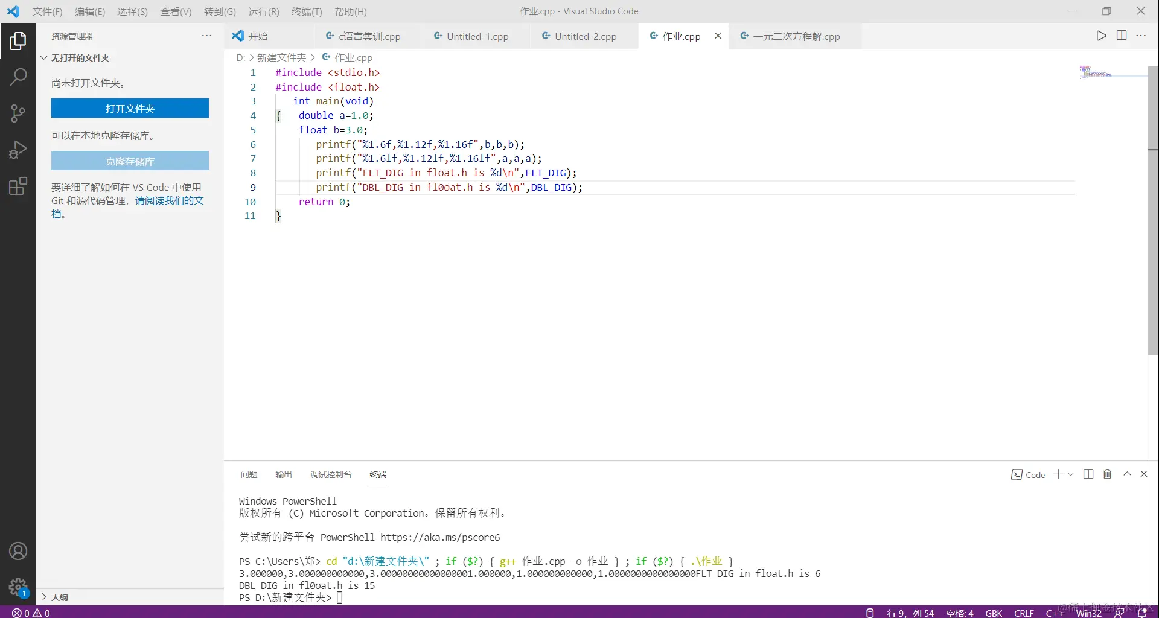Switch to the Untitled-1.cpp tab
The image size is (1159, 618).
pyautogui.click(x=477, y=36)
